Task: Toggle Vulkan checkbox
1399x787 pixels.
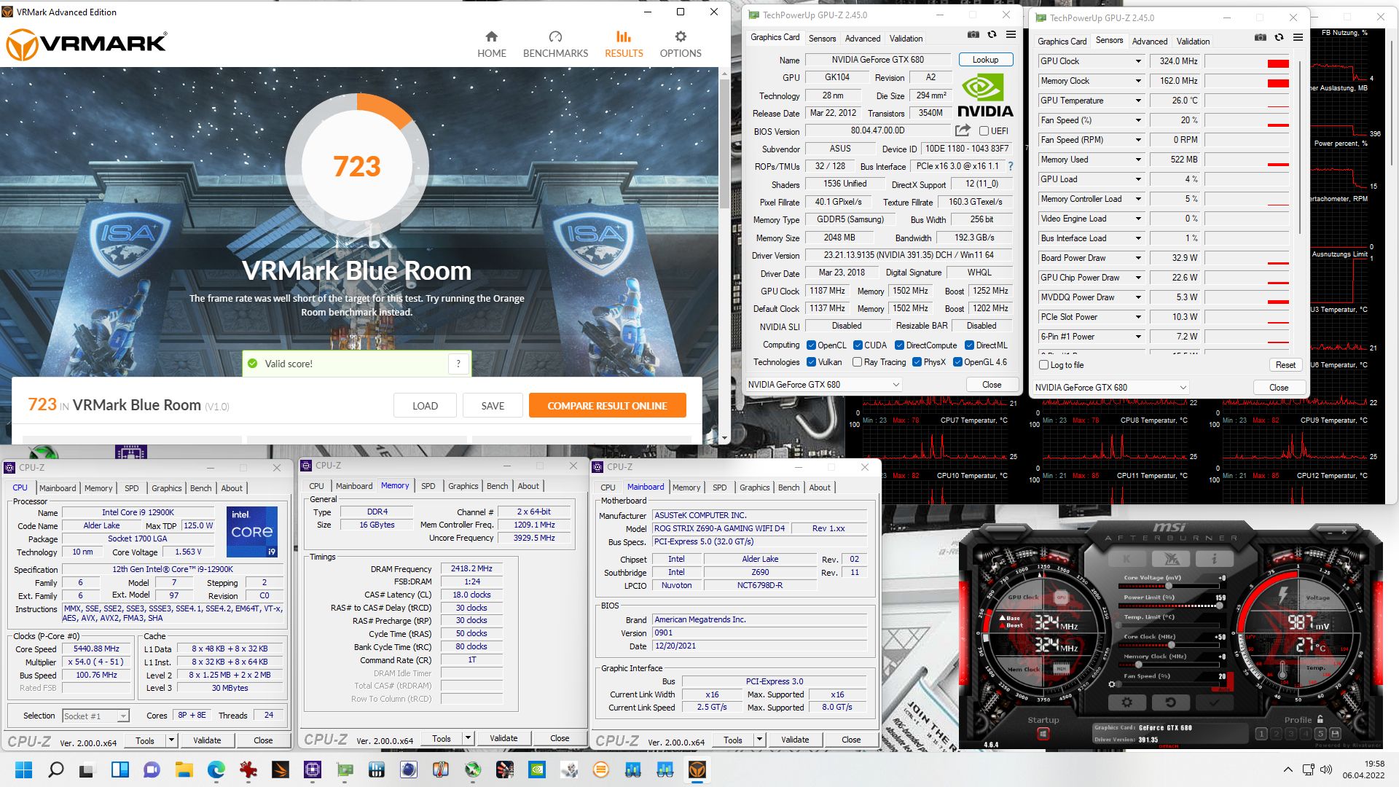Action: [x=811, y=362]
